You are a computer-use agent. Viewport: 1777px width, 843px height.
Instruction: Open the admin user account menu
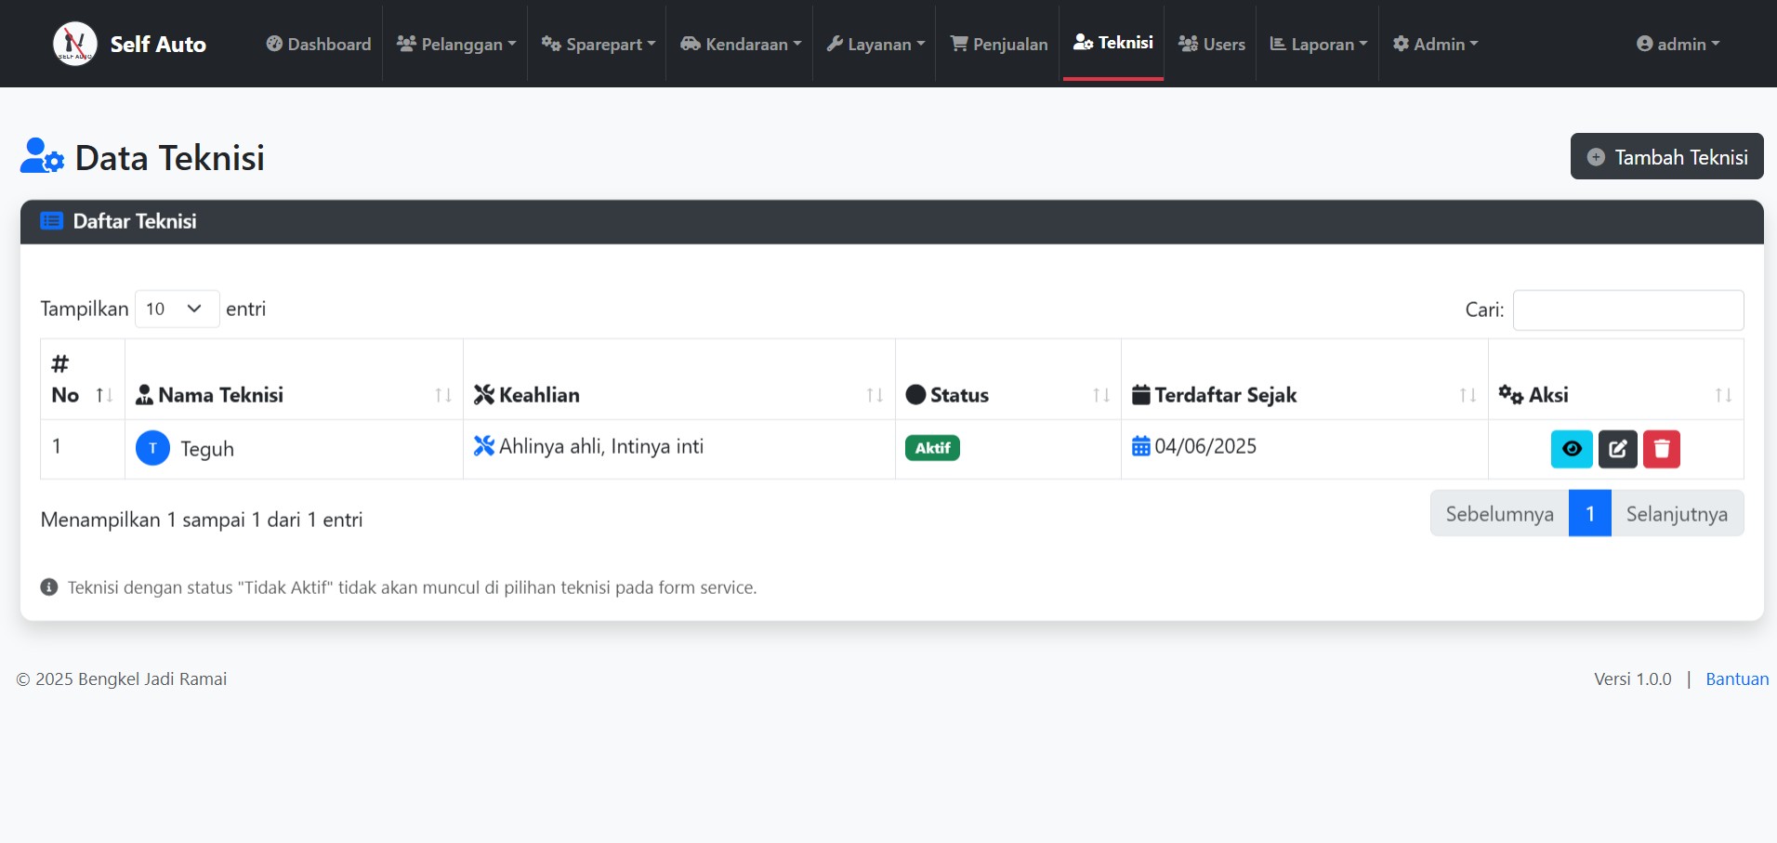(1678, 44)
